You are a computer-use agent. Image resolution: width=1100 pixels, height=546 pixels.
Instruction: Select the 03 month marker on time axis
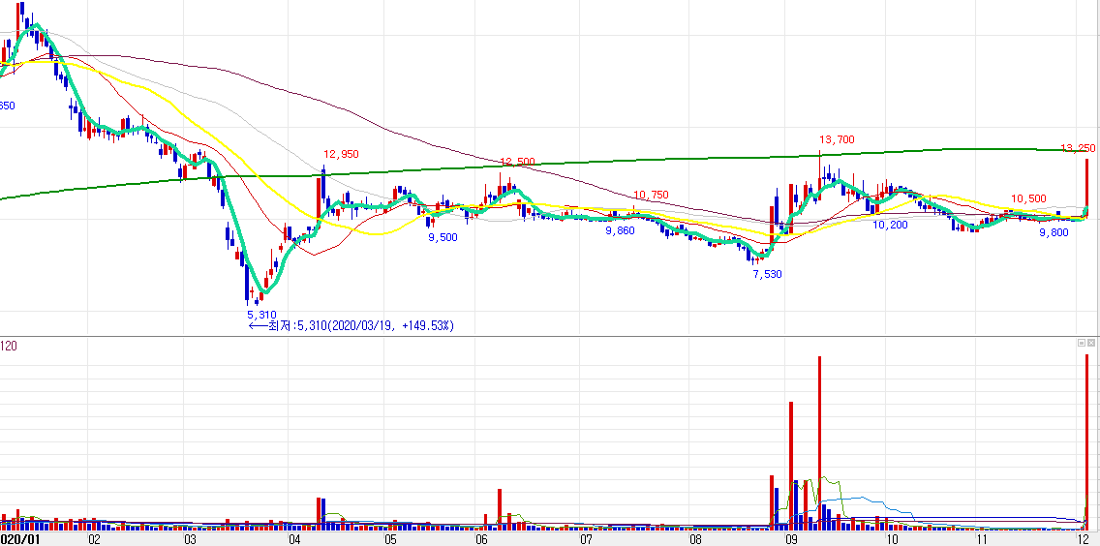coord(190,539)
